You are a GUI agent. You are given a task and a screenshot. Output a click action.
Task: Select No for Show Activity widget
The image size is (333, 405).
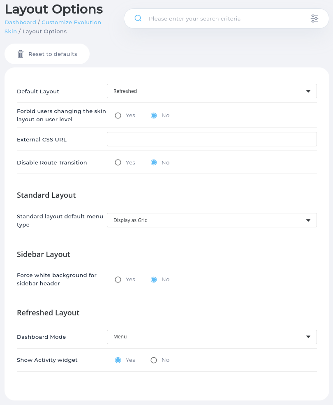[x=153, y=360]
